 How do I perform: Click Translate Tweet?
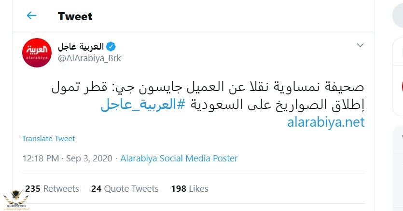click(48, 139)
